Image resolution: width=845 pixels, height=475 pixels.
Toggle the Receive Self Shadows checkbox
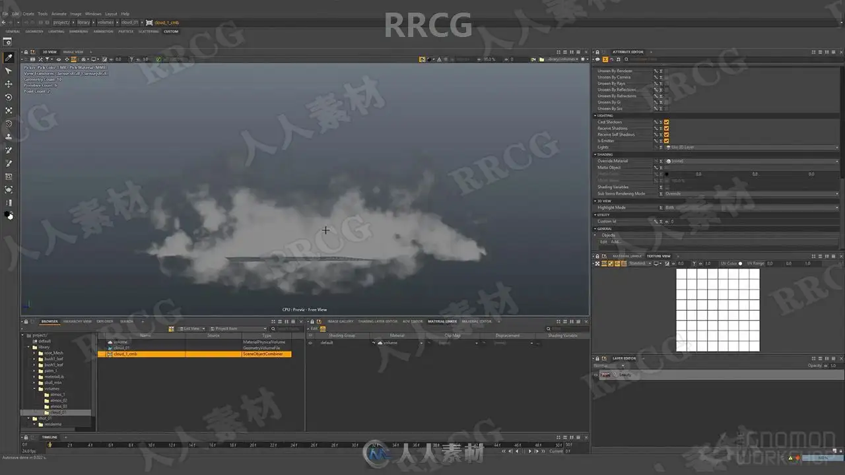(667, 135)
